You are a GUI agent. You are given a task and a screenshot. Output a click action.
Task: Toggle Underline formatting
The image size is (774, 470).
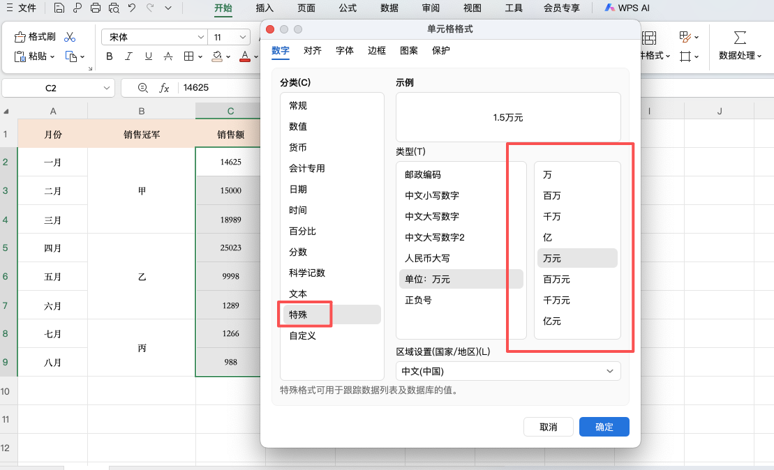tap(148, 57)
